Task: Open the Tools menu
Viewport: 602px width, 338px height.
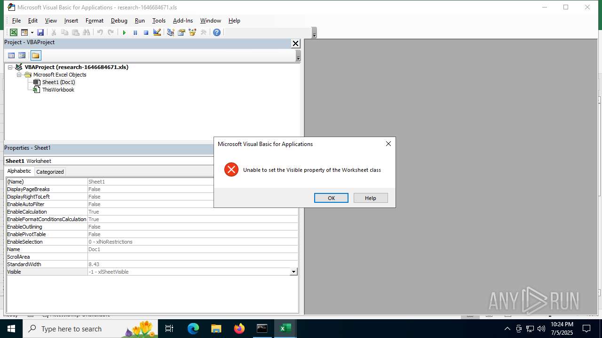Action: (159, 21)
